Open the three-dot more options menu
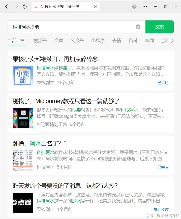This screenshot has height=219, width=181. click(145, 7)
